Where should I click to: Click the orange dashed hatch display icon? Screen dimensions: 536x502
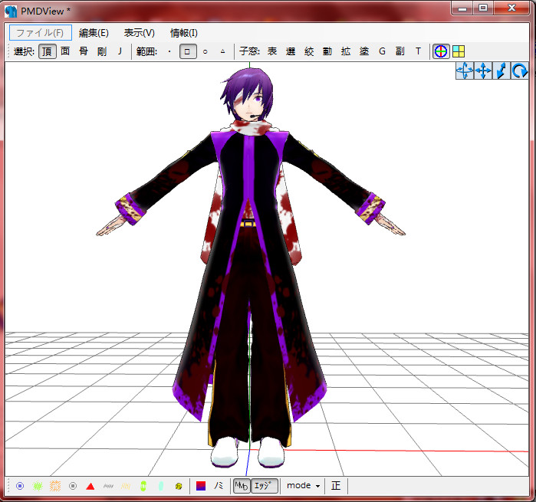[55, 486]
